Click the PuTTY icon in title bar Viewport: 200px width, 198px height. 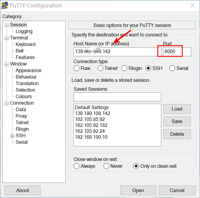[5, 6]
